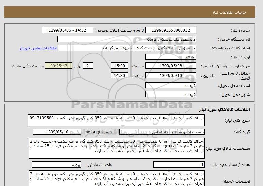Click the label ساعت باقی مانده
Viewport: 263px width, 186px height.
pyautogui.click(x=28, y=66)
